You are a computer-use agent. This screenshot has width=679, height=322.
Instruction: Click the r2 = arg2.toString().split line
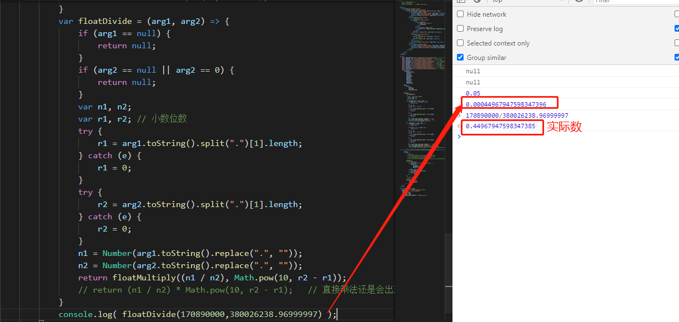200,204
